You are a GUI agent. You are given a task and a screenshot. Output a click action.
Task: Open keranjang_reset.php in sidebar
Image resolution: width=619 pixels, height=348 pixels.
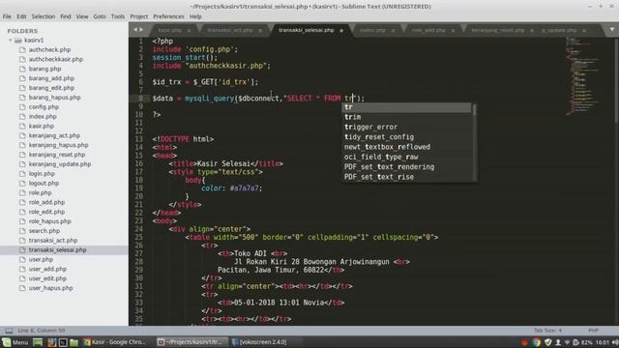[x=57, y=155]
